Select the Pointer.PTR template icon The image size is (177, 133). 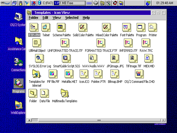click(98, 74)
